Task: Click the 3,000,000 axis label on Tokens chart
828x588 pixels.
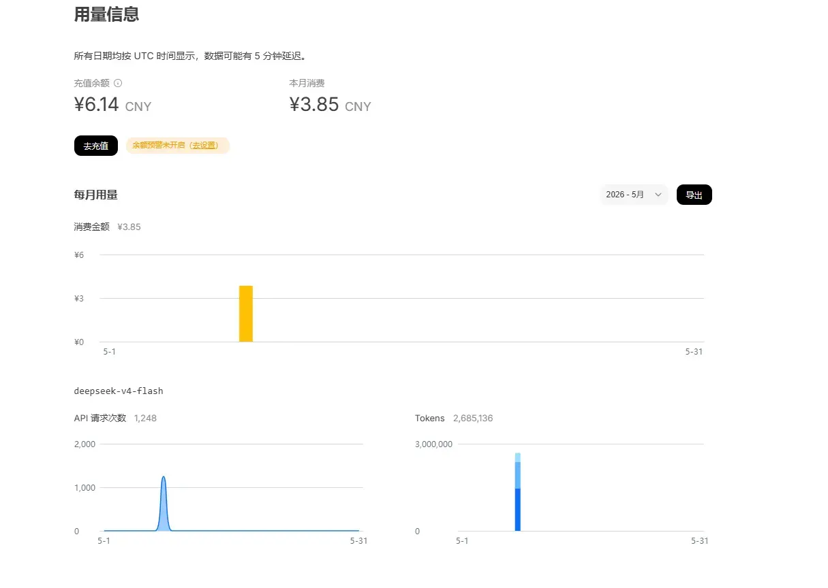Action: click(x=433, y=444)
